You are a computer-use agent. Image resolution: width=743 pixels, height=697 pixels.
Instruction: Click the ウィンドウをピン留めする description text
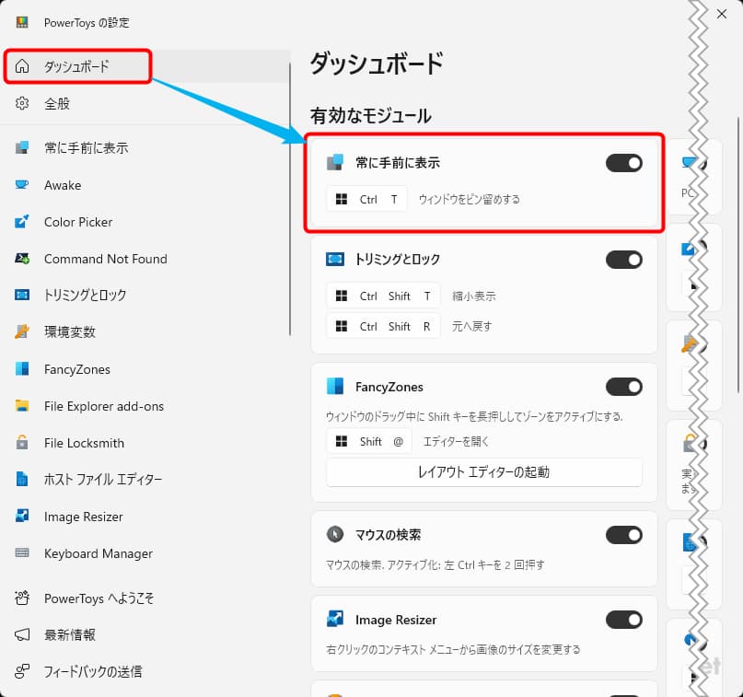click(x=470, y=200)
